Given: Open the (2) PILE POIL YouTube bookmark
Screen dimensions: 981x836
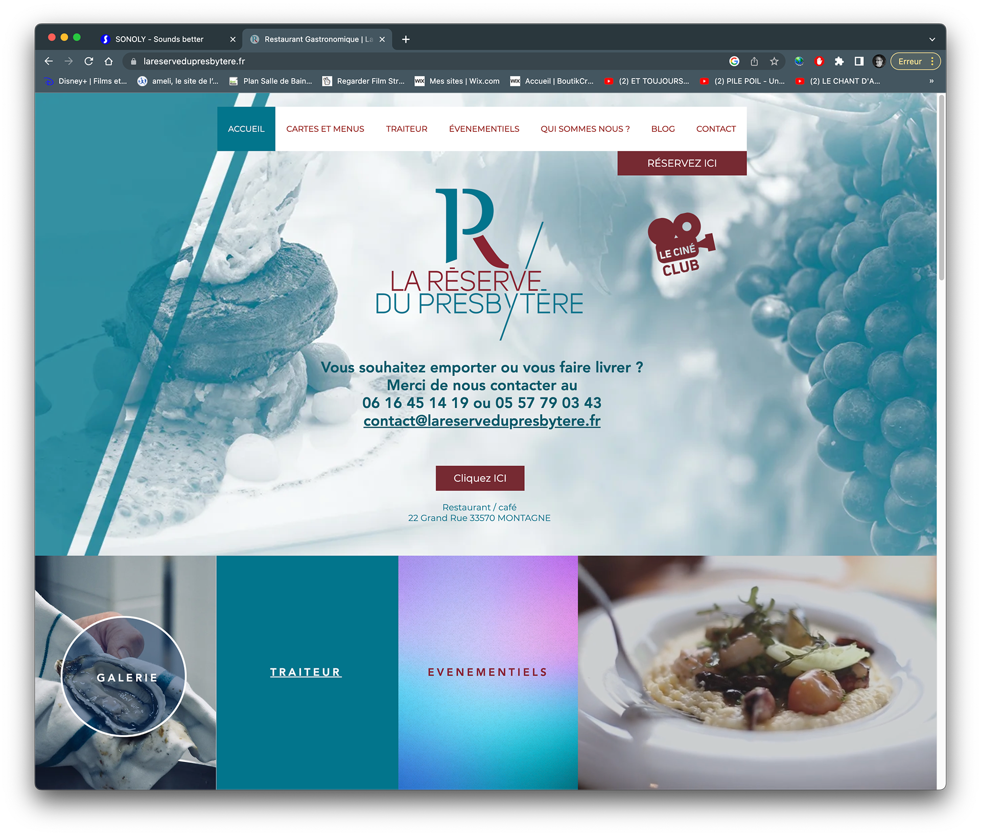Looking at the screenshot, I should (x=742, y=81).
